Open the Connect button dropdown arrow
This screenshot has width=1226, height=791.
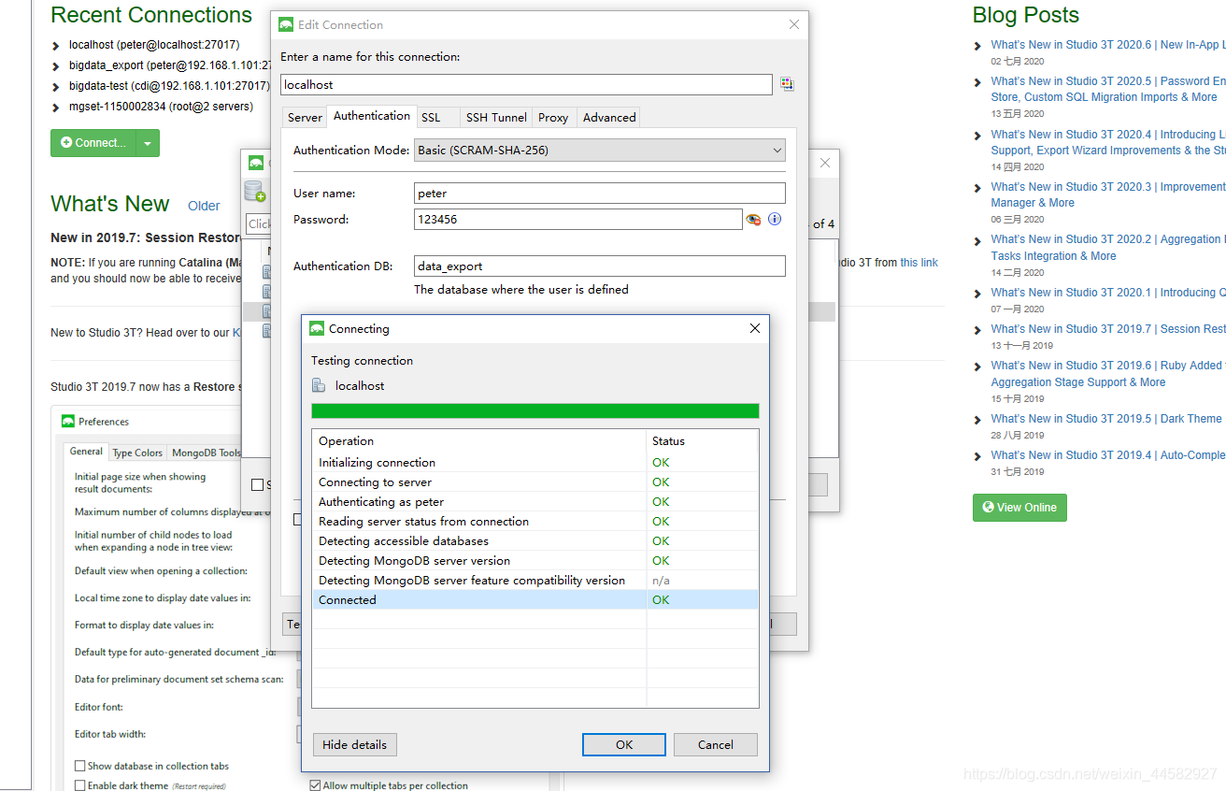pos(148,143)
